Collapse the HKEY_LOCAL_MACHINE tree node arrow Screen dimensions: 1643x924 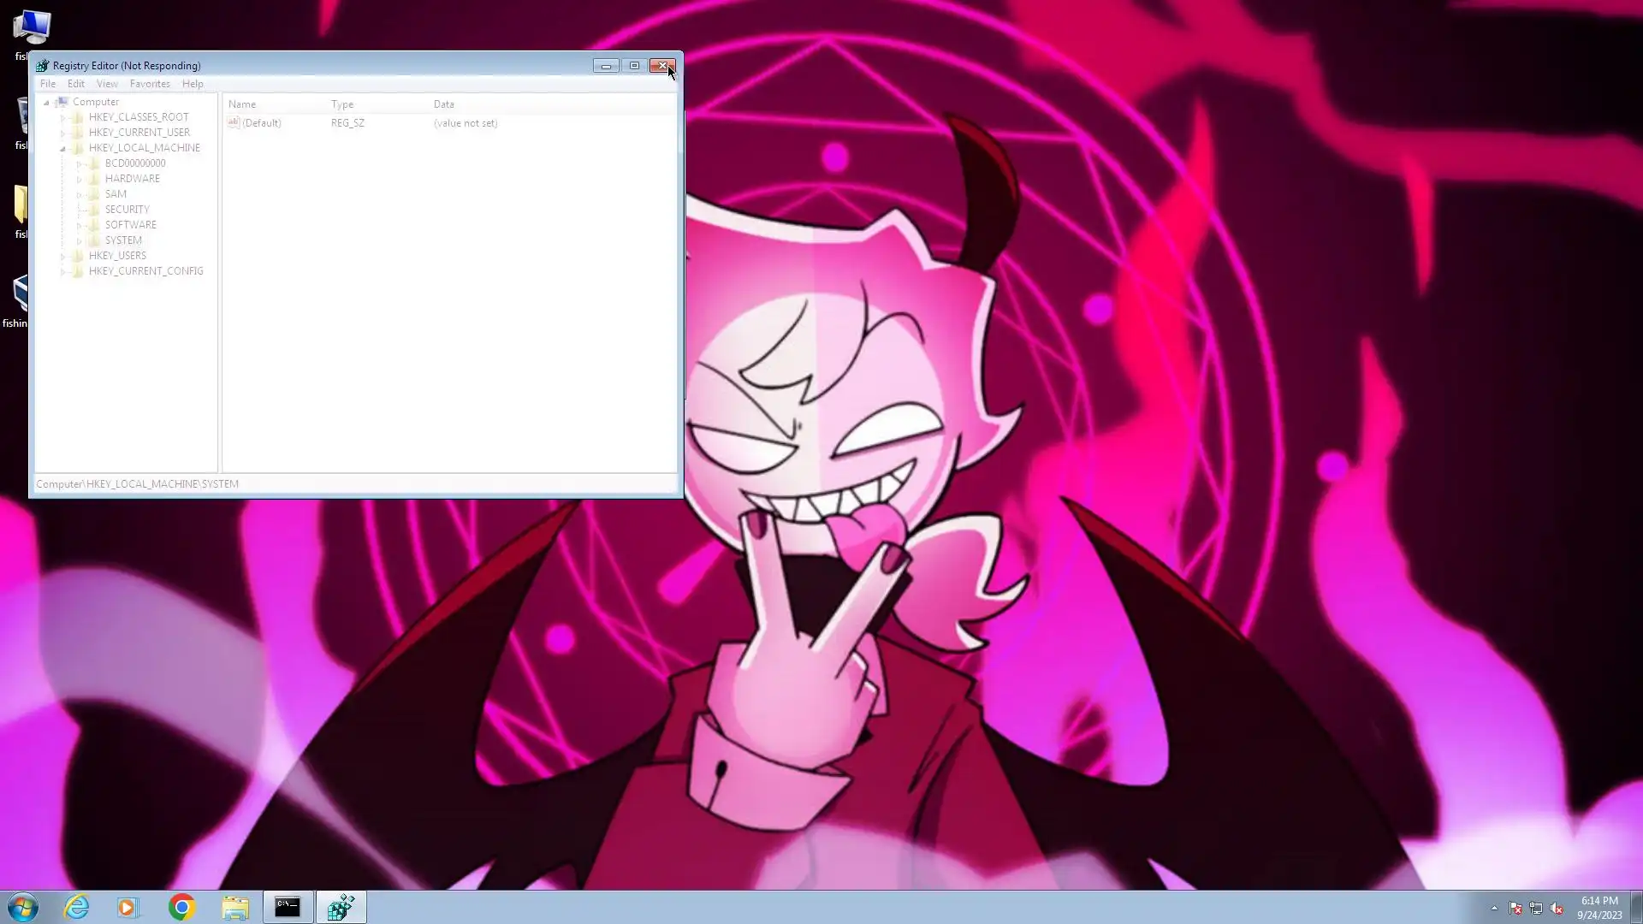(x=63, y=148)
